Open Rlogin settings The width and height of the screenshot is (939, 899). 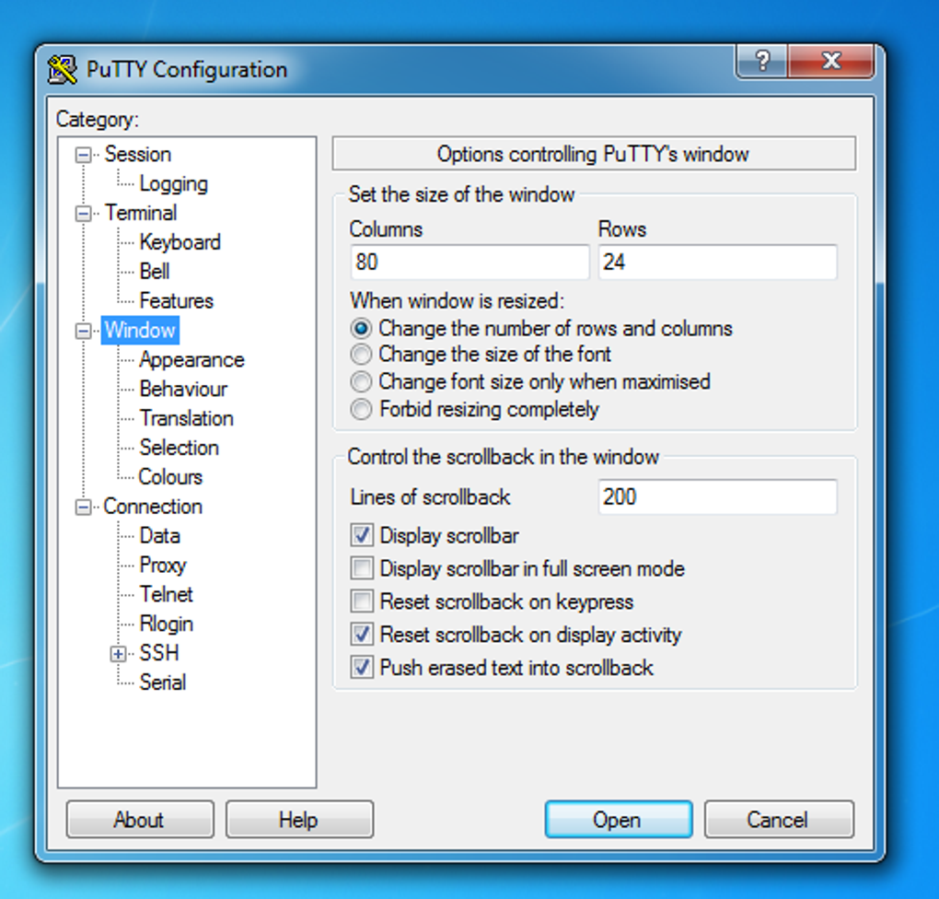click(x=166, y=624)
